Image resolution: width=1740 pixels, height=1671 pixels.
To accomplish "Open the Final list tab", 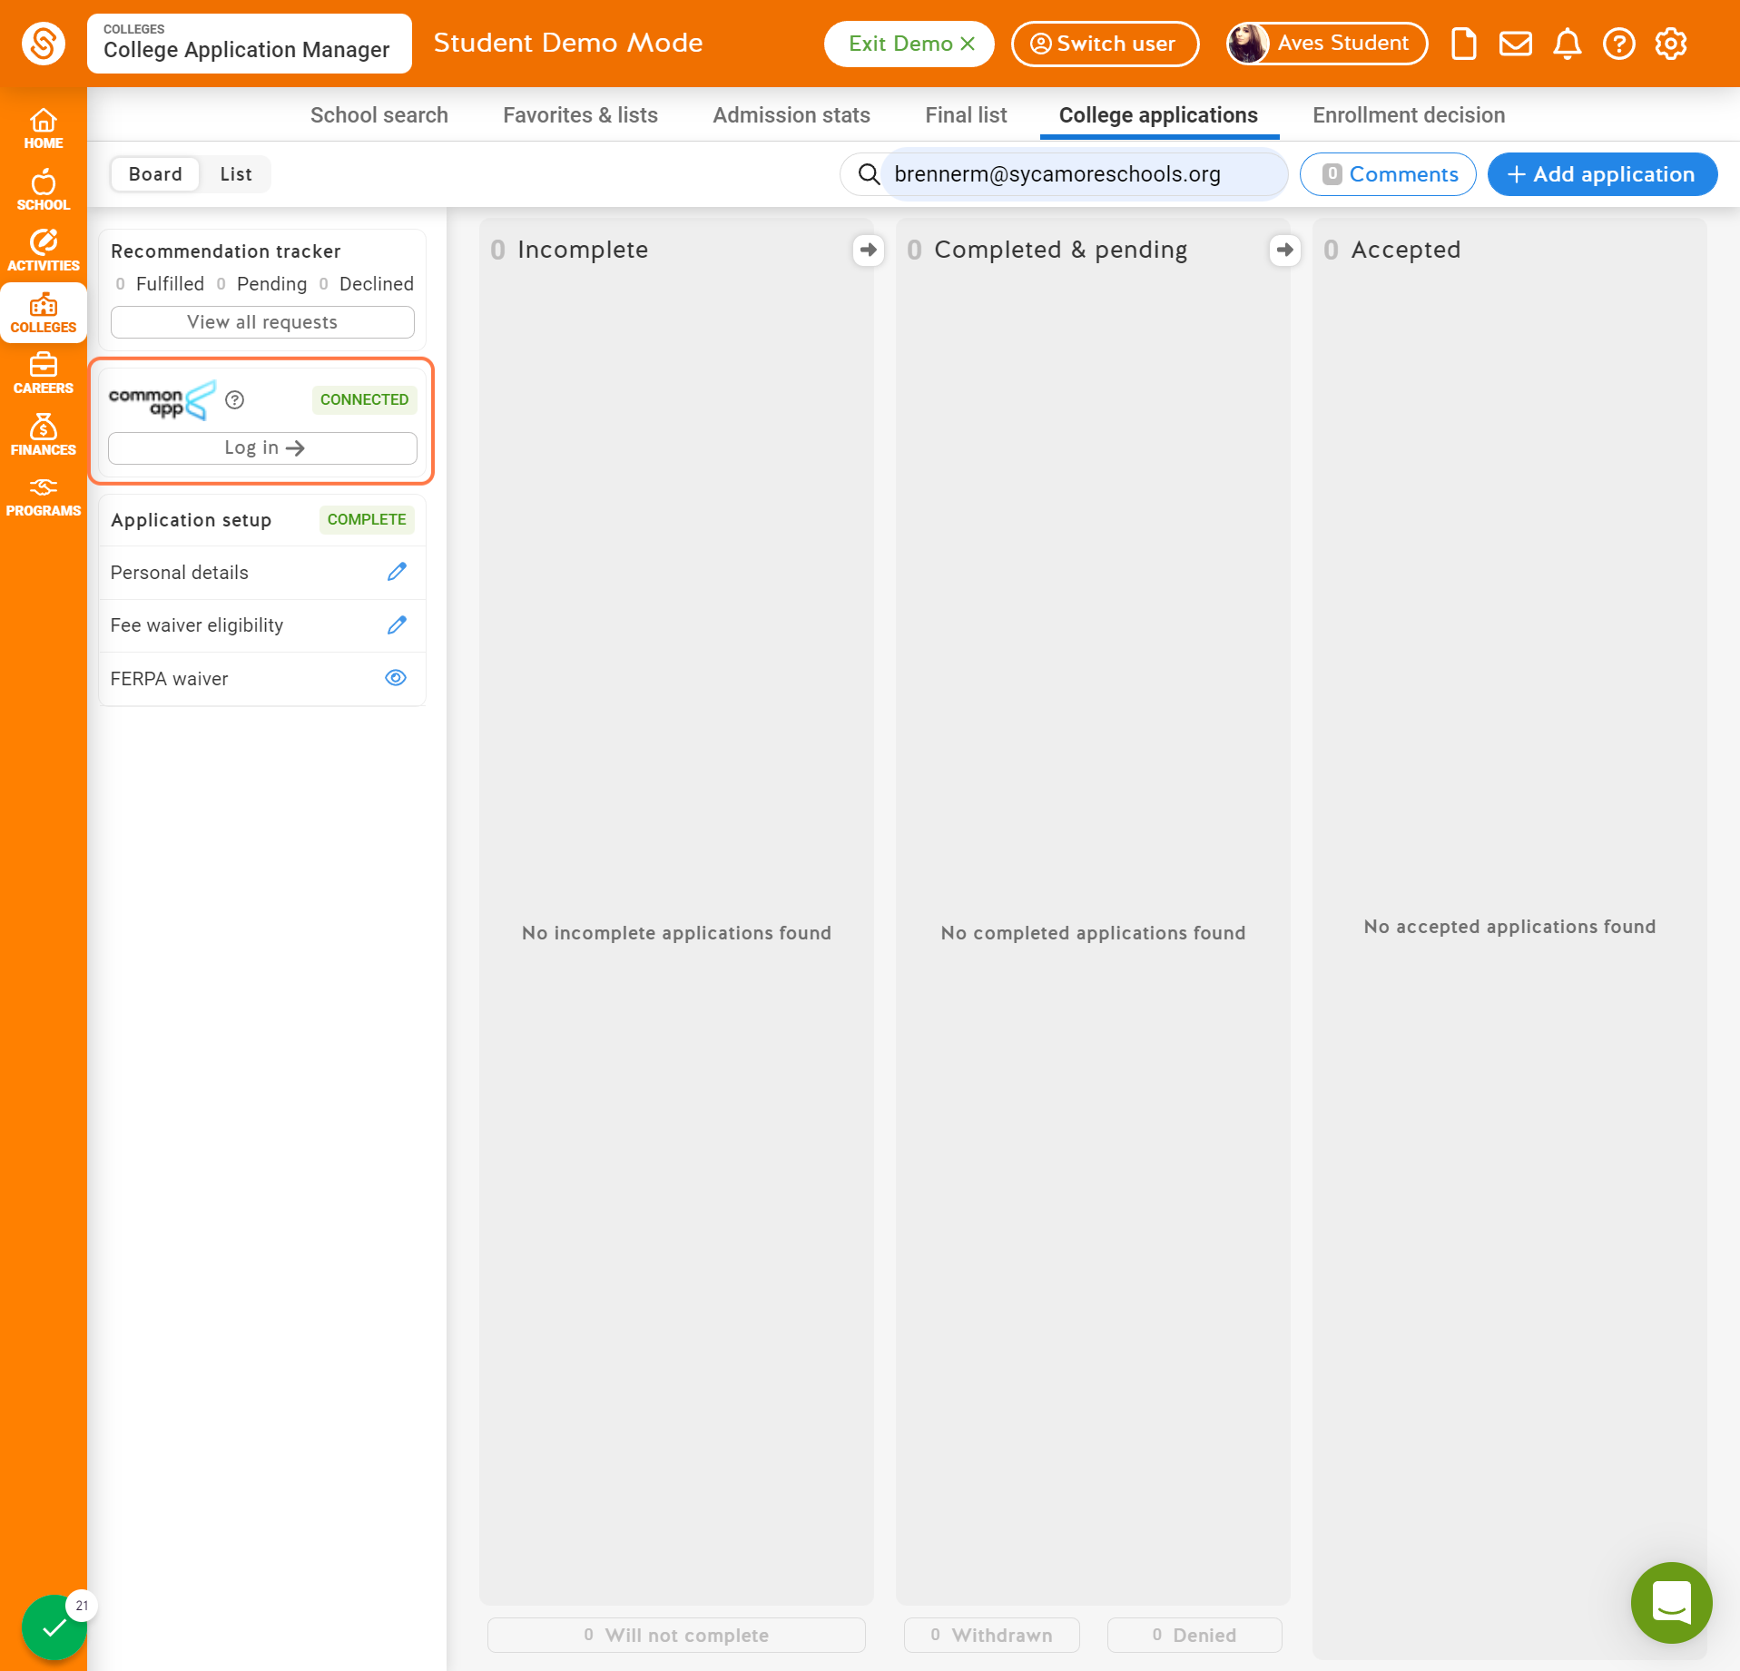I will point(966,115).
